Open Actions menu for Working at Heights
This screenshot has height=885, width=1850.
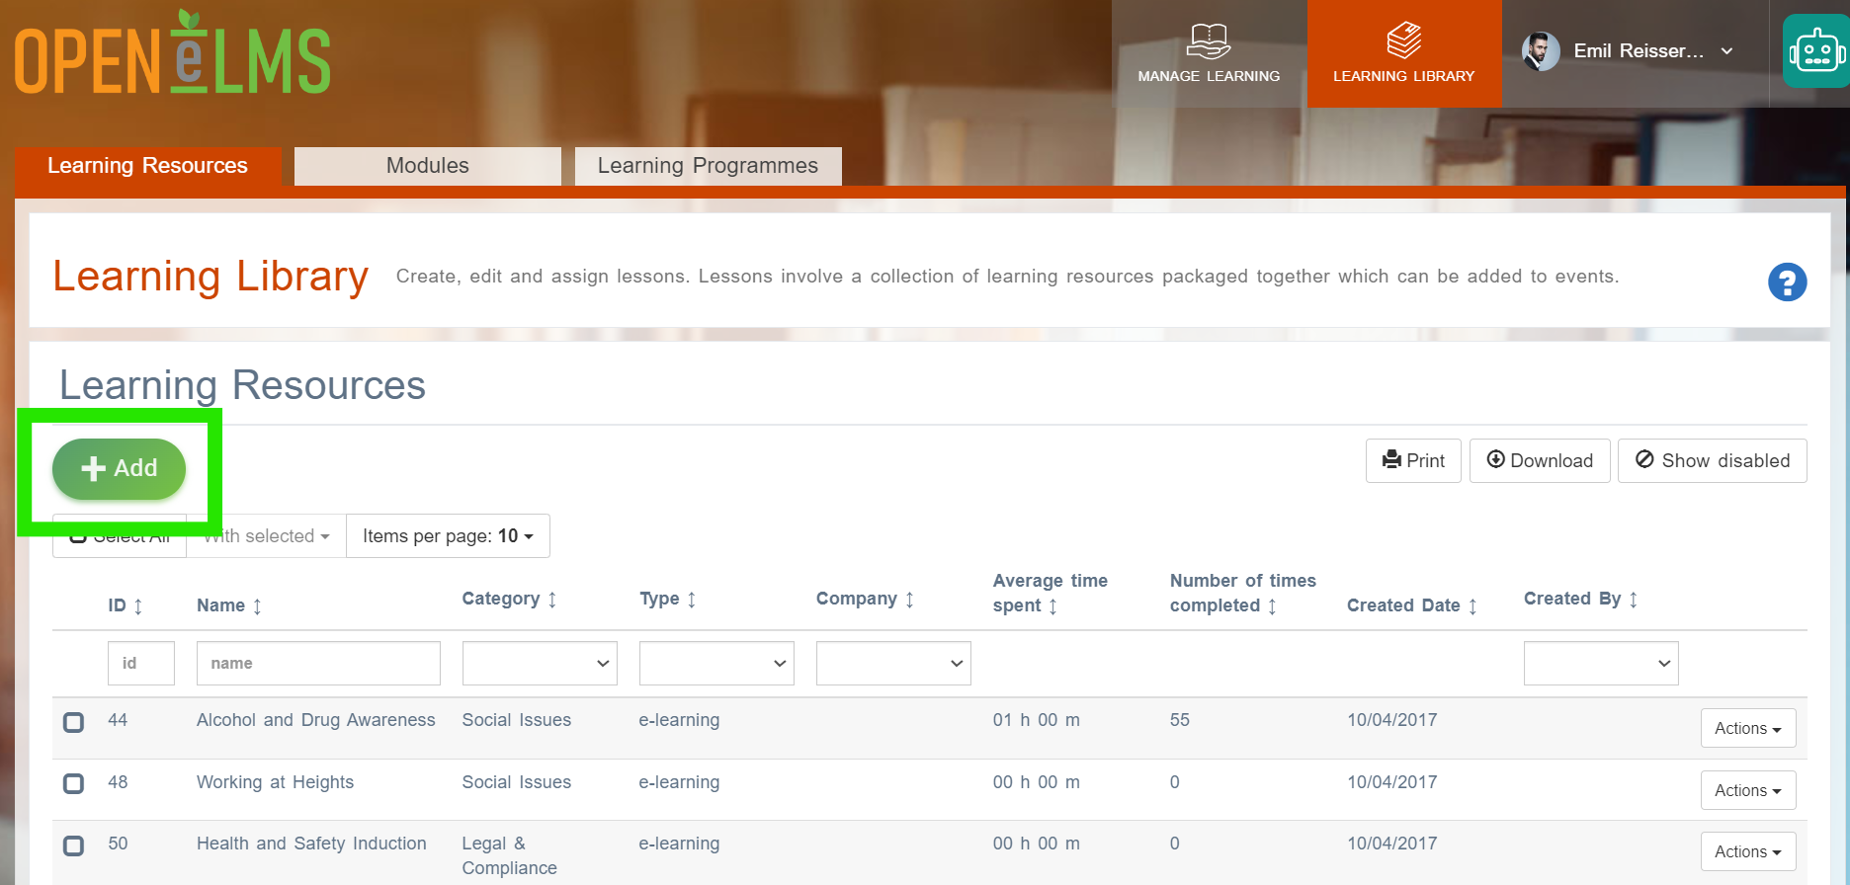pos(1748,790)
